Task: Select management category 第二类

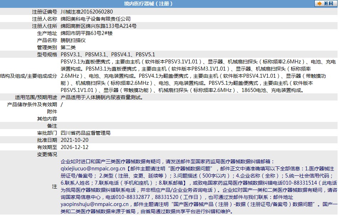Action: pos(68,47)
